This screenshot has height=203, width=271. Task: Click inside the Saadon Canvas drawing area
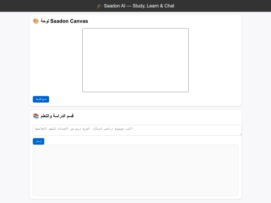click(135, 60)
